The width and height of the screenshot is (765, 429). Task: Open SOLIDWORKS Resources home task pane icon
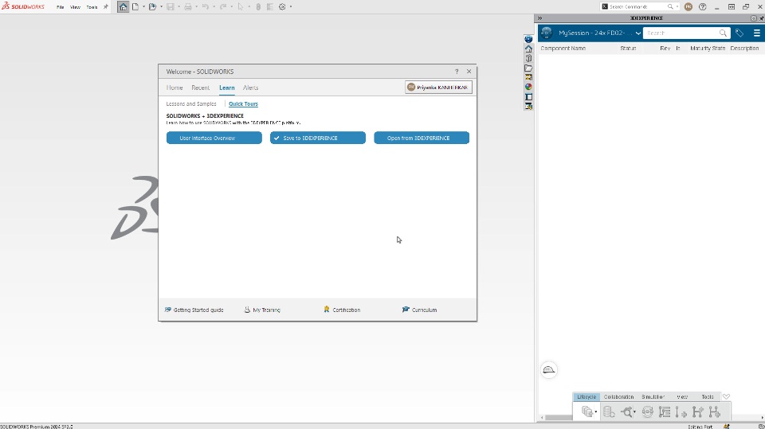coord(528,49)
